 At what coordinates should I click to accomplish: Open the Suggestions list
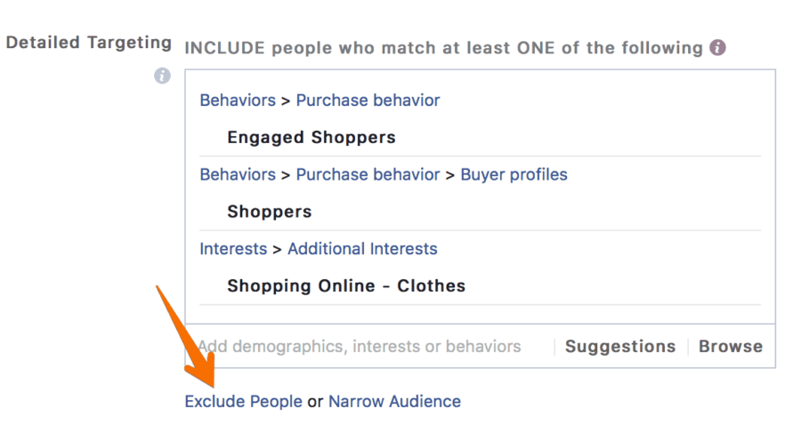point(620,347)
